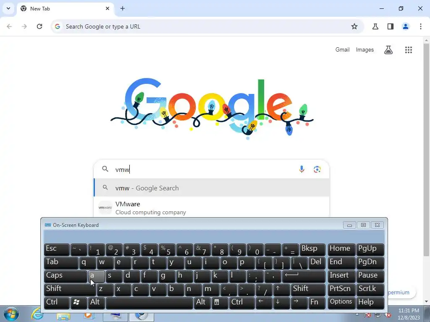Toggle left Shift on On-Screen Keyboard
This screenshot has height=322, width=430.
pos(70,290)
